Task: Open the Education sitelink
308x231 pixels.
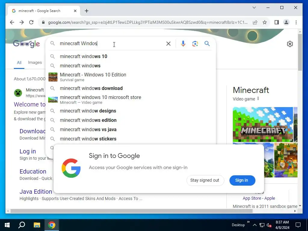Action: (33, 171)
